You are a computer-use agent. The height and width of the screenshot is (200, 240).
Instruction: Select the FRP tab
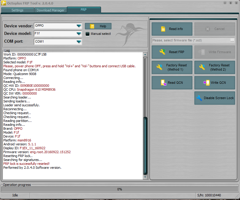(x=84, y=10)
